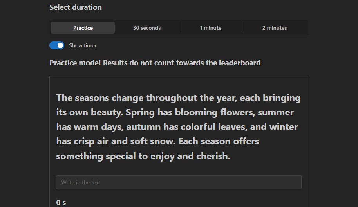Image resolution: width=358 pixels, height=207 pixels.
Task: Click the word beauty in the passage
Action: (x=107, y=113)
